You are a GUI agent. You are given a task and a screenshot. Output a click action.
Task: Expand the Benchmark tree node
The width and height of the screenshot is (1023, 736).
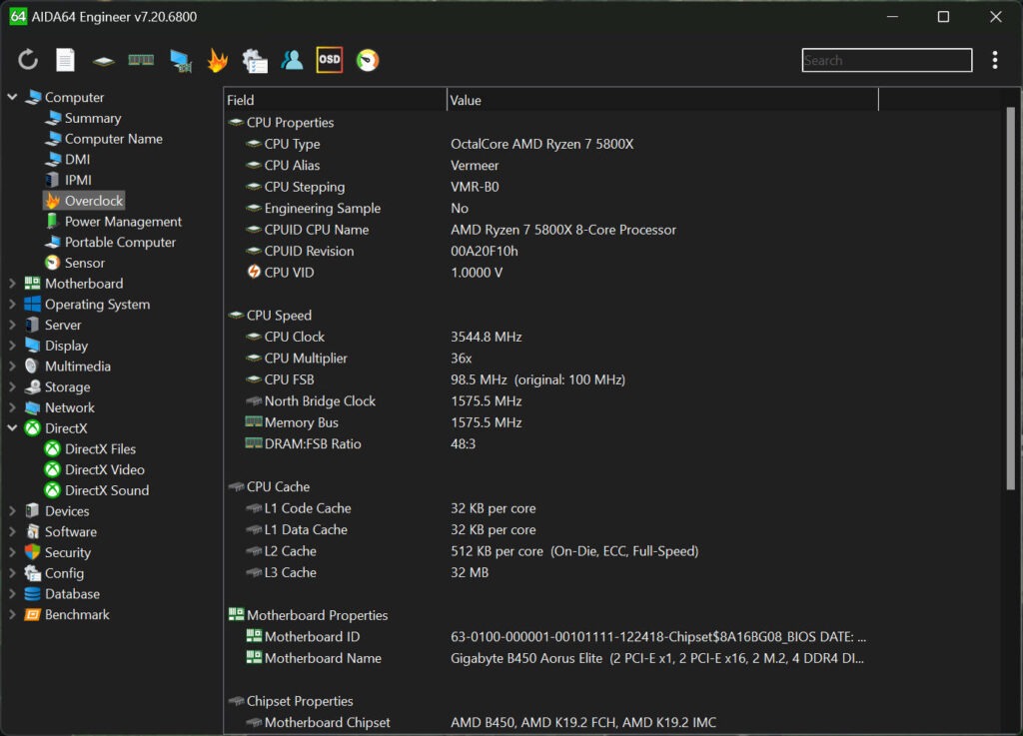pyautogui.click(x=12, y=615)
